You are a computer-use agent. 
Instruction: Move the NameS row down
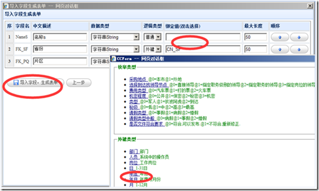[x=299, y=37]
